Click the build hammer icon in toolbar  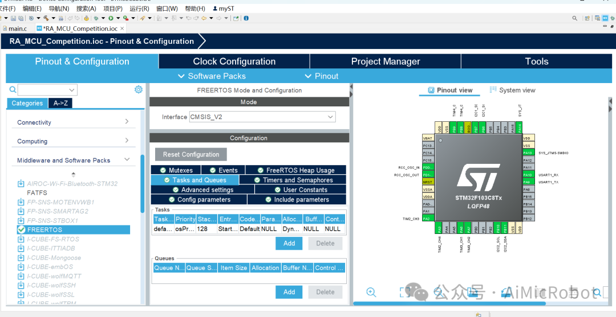click(x=46, y=18)
